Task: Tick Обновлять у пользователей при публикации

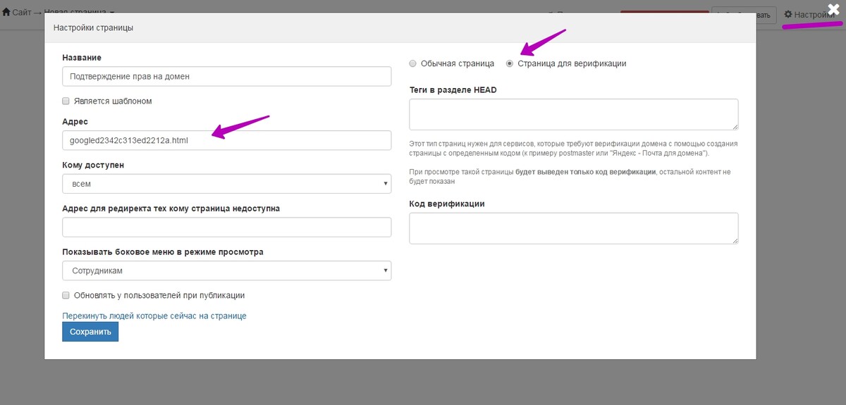Action: [x=66, y=295]
